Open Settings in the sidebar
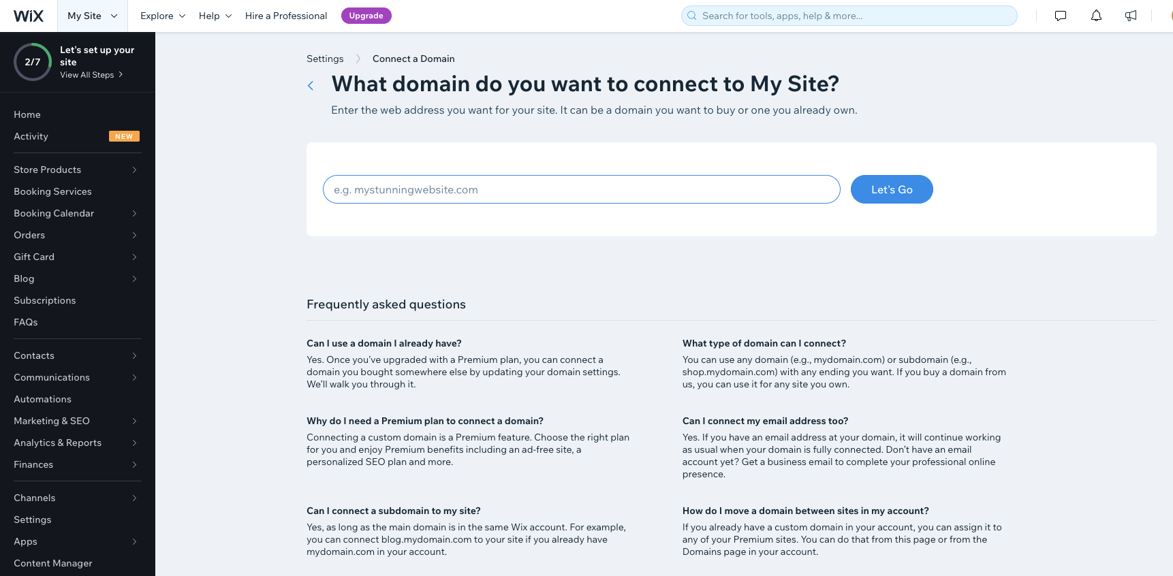The image size is (1173, 576). [33, 519]
